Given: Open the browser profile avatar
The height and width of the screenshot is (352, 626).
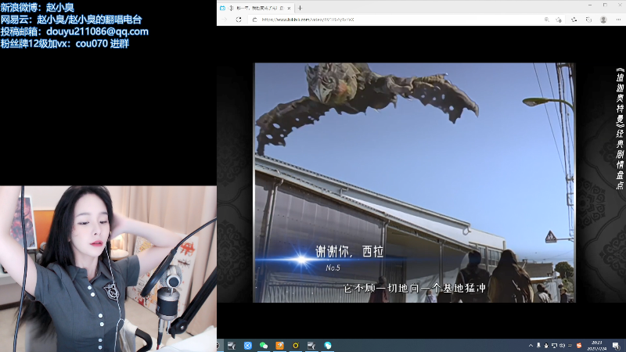Looking at the screenshot, I should (x=603, y=20).
